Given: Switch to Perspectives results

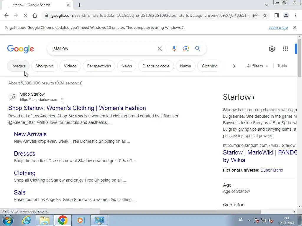Looking at the screenshot, I should pos(99,66).
